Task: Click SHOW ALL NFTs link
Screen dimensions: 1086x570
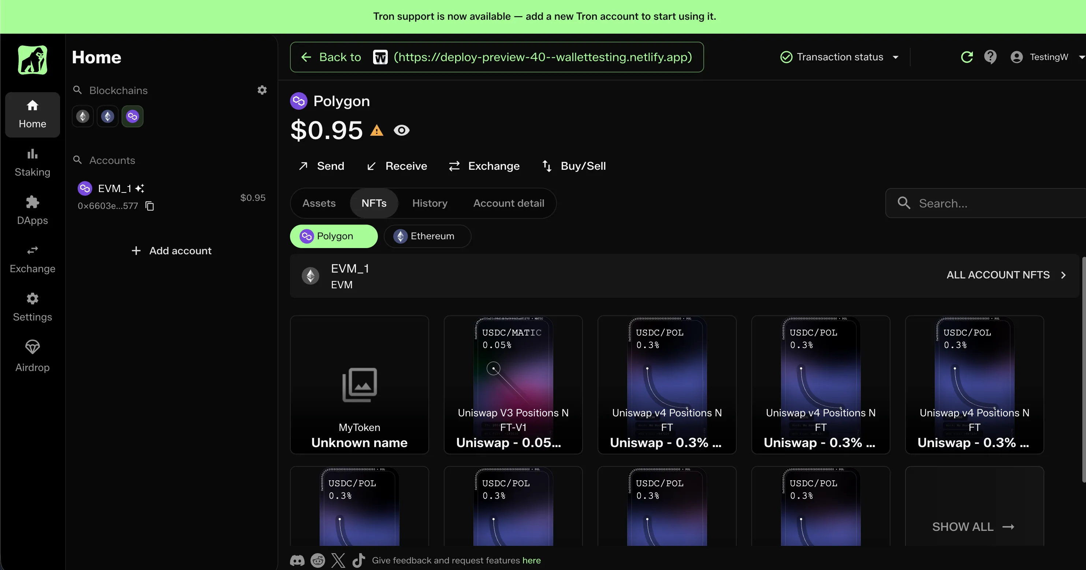Action: click(974, 526)
